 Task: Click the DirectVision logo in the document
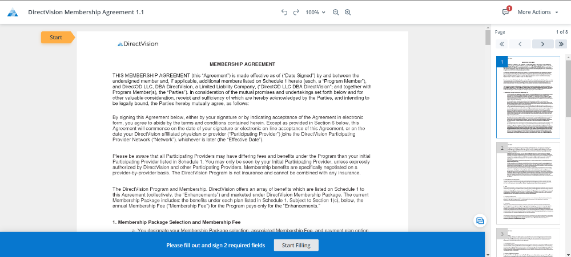pyautogui.click(x=138, y=44)
